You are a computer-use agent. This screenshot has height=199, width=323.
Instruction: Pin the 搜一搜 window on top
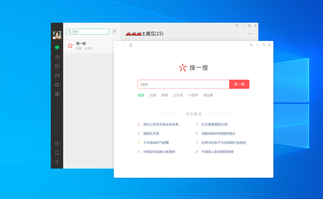coord(251,45)
